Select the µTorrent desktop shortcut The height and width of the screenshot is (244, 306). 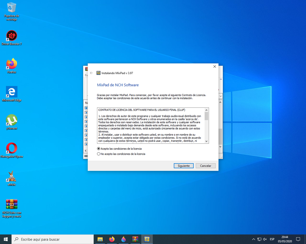pos(12,122)
